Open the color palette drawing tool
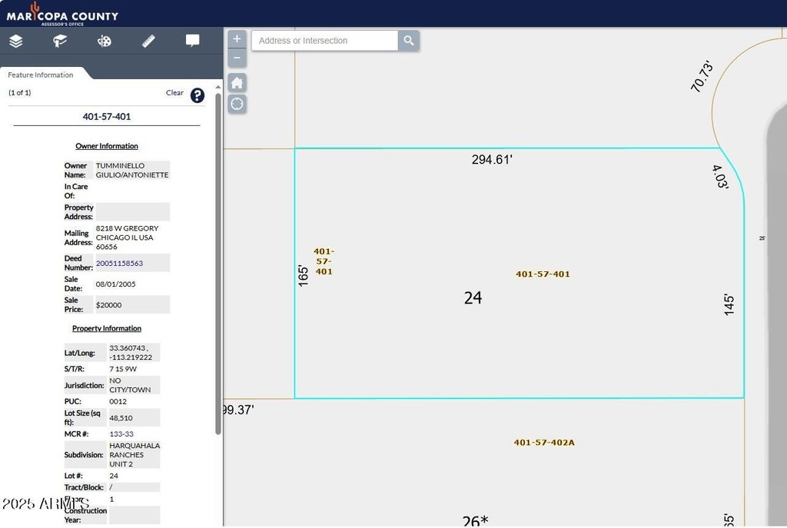 (105, 41)
